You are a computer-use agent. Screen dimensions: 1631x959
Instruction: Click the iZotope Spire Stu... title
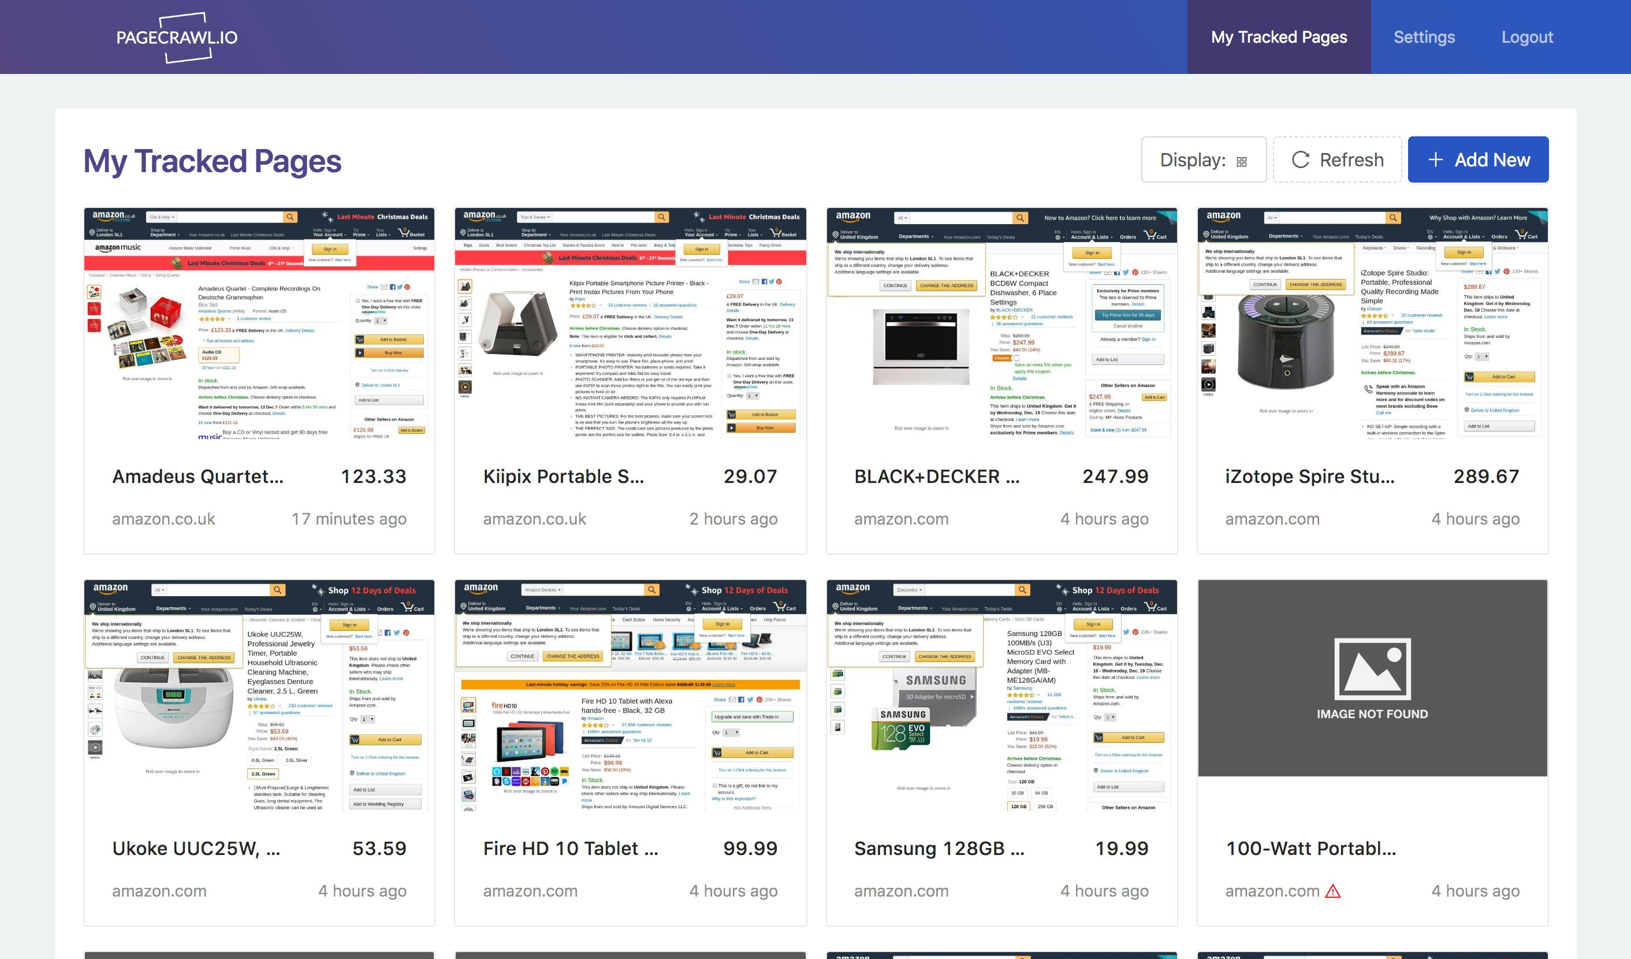(x=1310, y=477)
